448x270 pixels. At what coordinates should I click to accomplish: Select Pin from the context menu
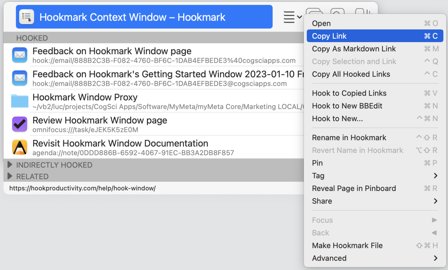pos(317,163)
